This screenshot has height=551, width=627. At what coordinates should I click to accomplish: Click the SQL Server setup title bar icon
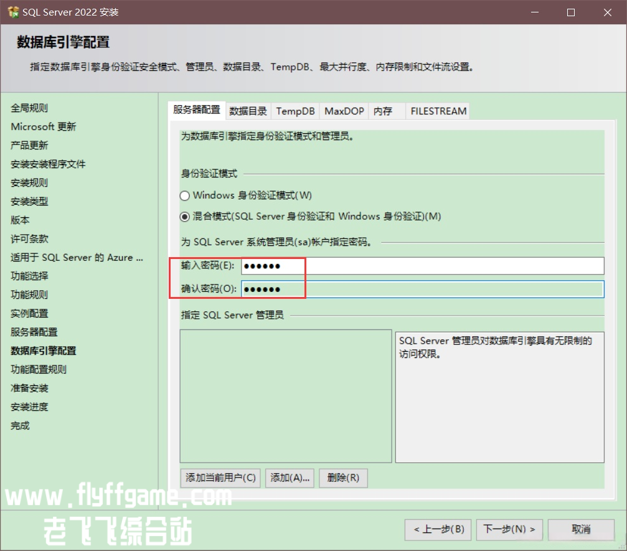(13, 12)
